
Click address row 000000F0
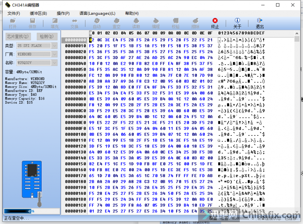click(75, 129)
